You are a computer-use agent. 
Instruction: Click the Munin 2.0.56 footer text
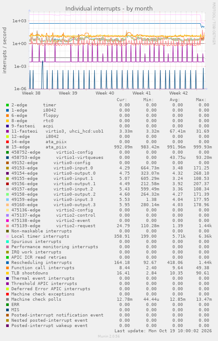click(x=109, y=337)
